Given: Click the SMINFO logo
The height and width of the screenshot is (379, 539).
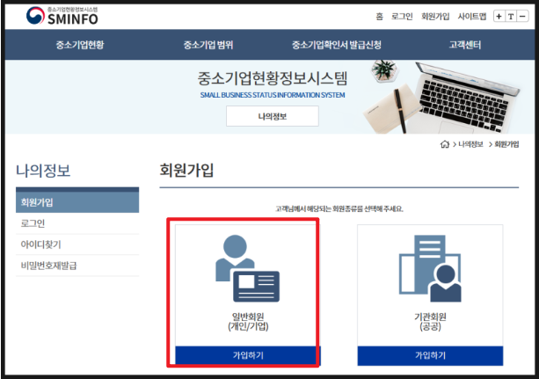Looking at the screenshot, I should pos(62,16).
